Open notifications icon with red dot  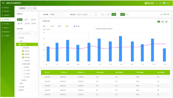(157, 3)
